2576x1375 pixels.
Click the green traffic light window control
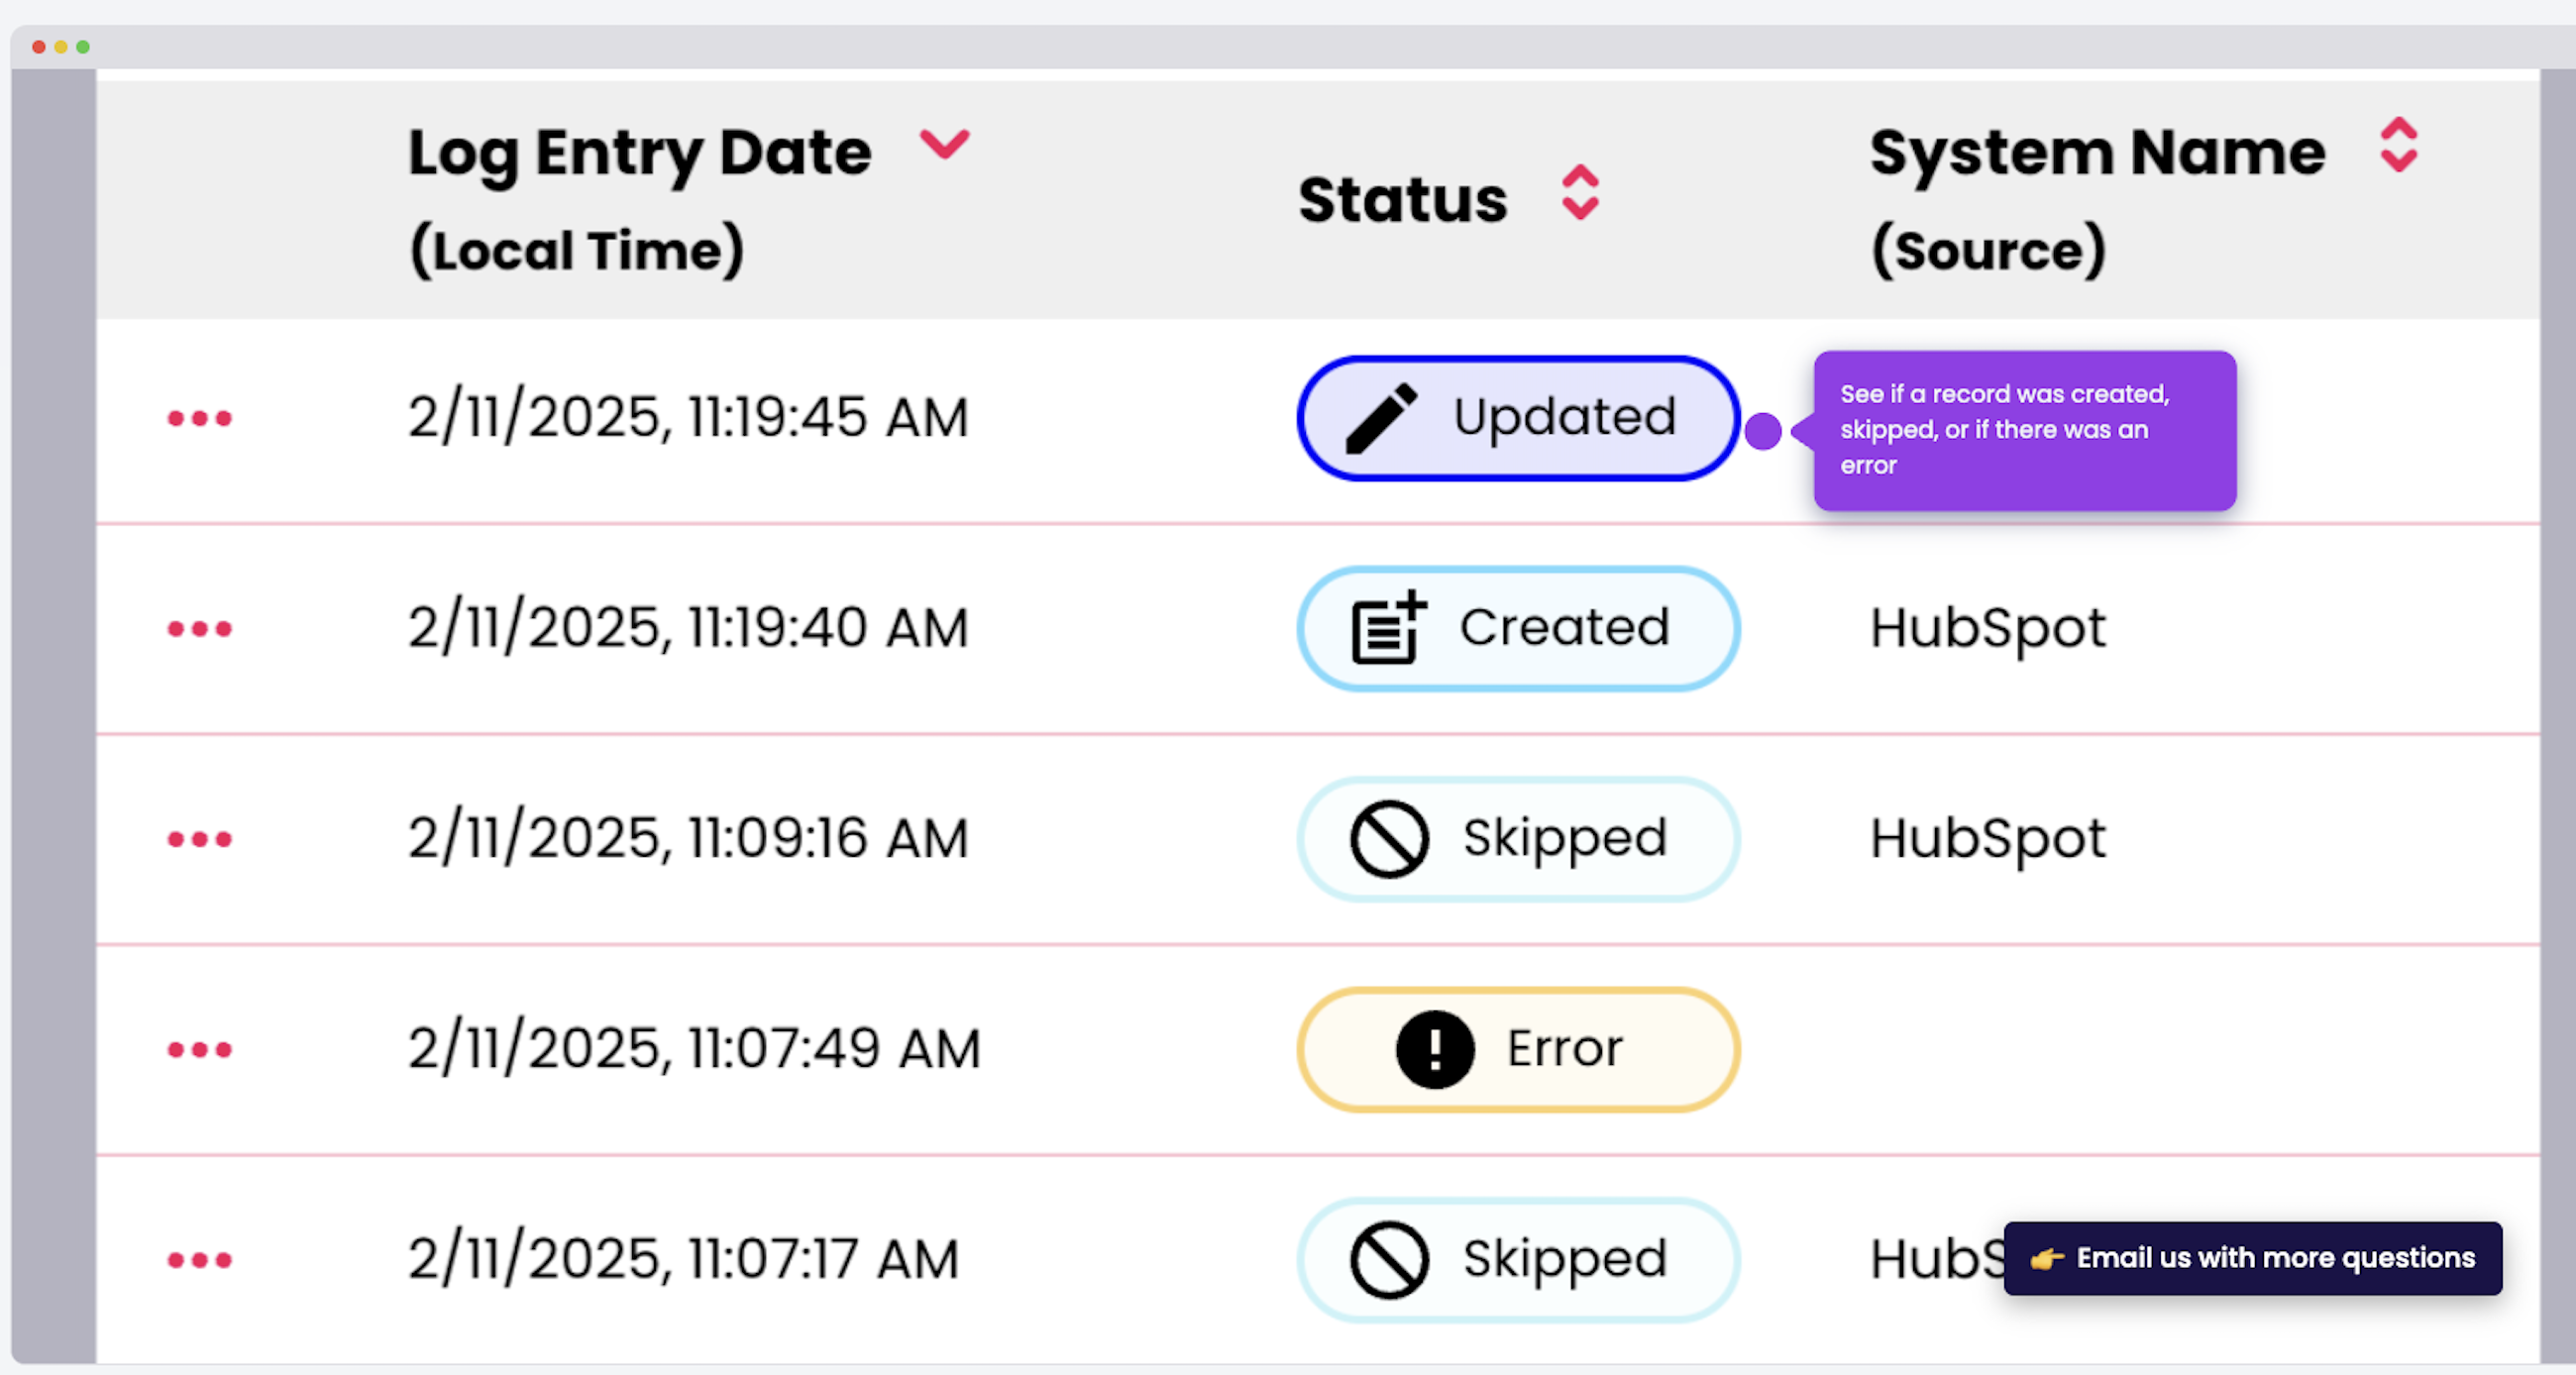pos(85,46)
